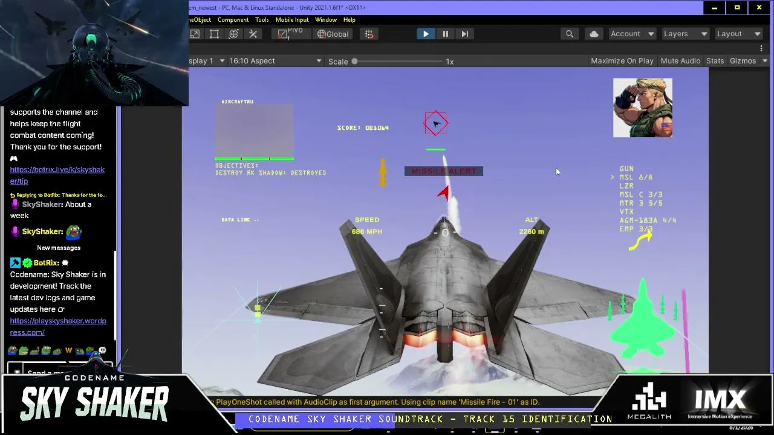This screenshot has width=774, height=435.
Task: Open the botrix.live tip link
Action: (x=57, y=175)
